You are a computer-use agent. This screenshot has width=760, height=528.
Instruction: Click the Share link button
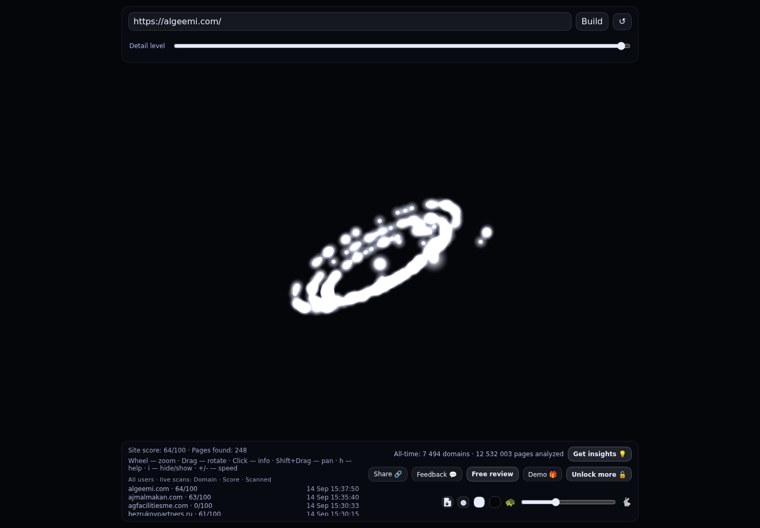[x=388, y=474]
